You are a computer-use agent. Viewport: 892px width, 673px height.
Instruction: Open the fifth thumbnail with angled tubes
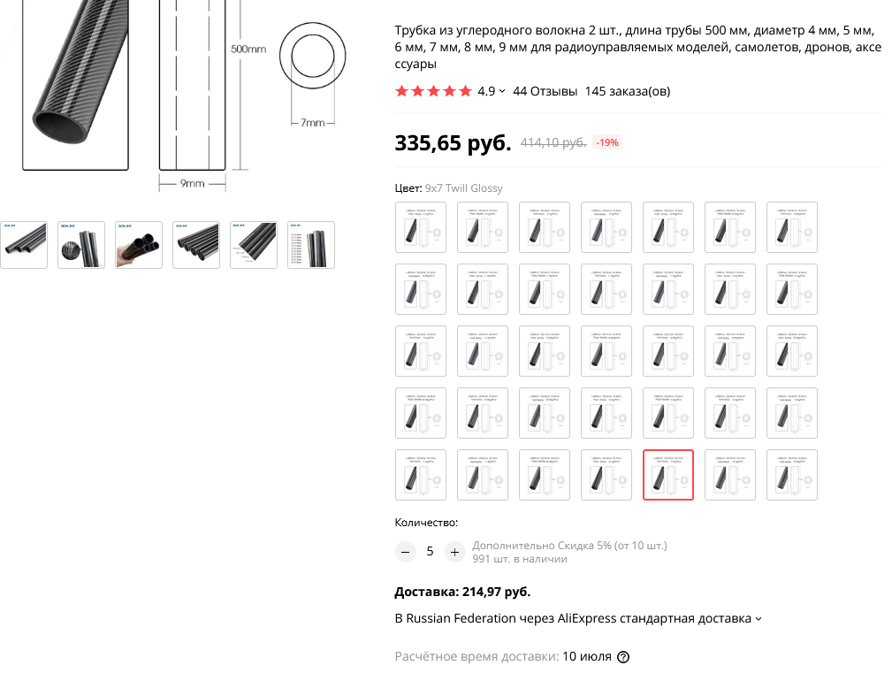254,245
